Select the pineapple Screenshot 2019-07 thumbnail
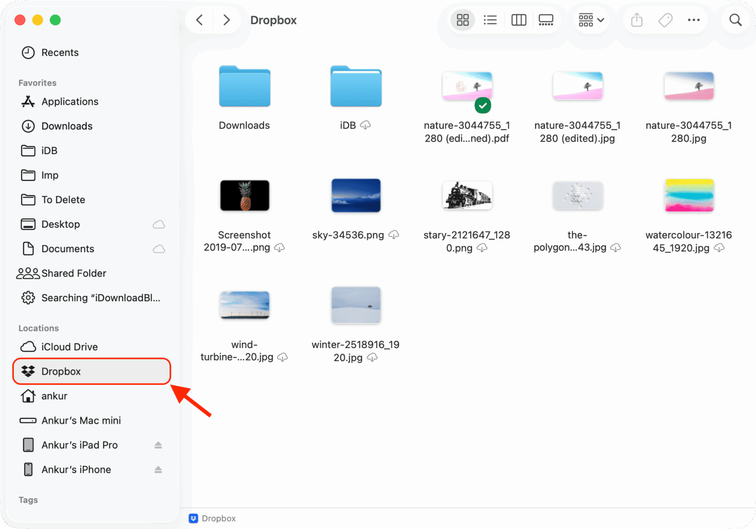Screen dimensions: 756x529 click(245, 196)
